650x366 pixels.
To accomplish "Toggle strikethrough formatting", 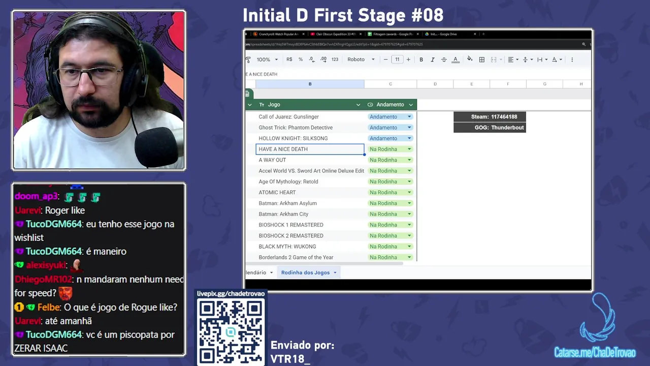I will [x=444, y=59].
